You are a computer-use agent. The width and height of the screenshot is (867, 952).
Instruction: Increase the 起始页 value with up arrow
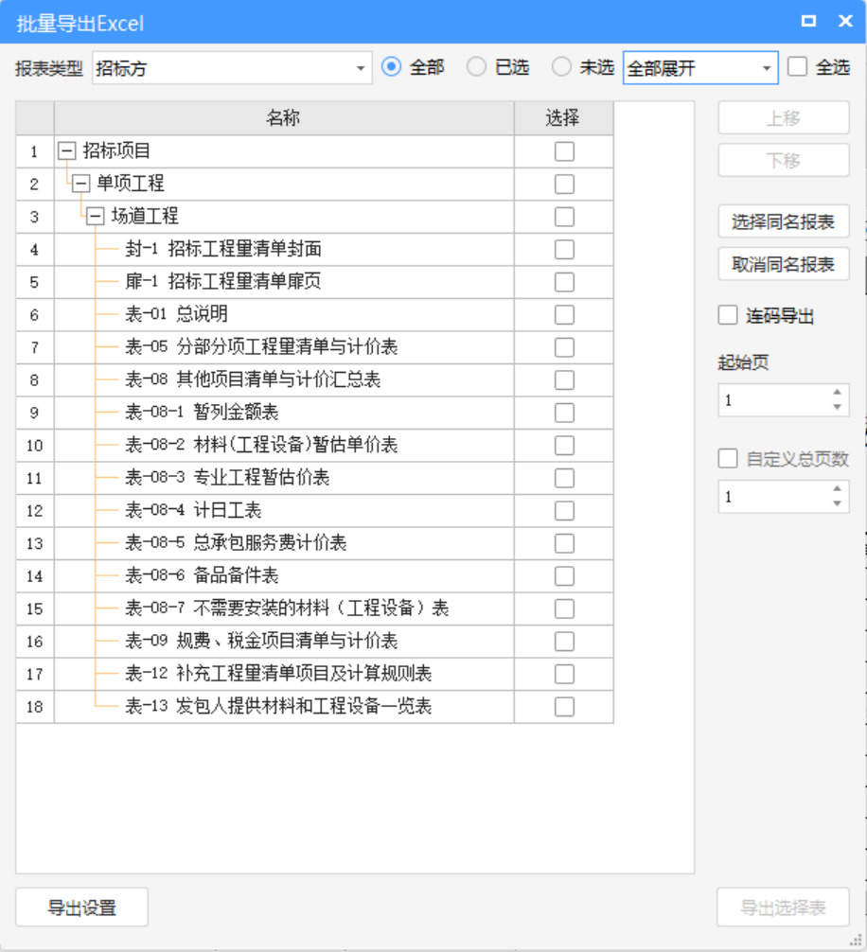coord(837,393)
